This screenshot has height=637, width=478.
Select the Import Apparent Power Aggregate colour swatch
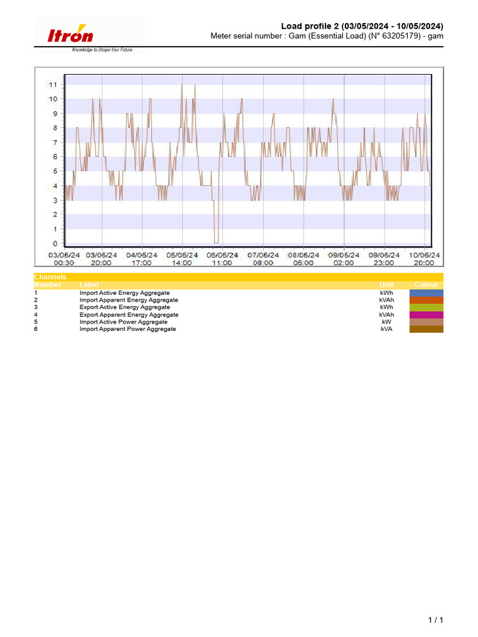pos(426,329)
